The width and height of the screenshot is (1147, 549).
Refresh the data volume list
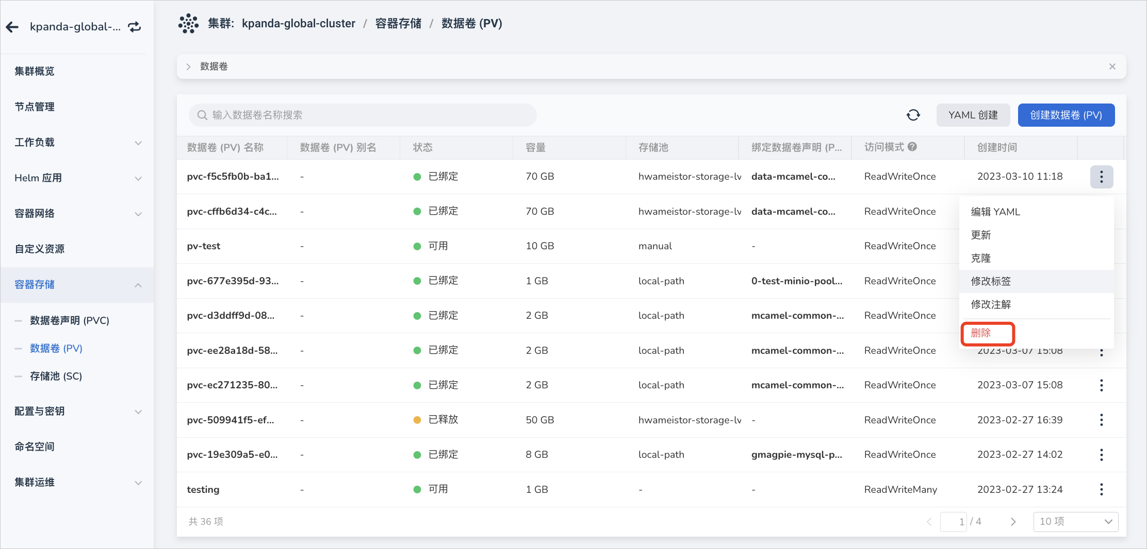[x=913, y=115]
